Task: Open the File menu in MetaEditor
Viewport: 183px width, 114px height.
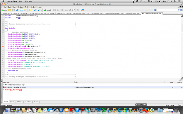Action: point(5,7)
